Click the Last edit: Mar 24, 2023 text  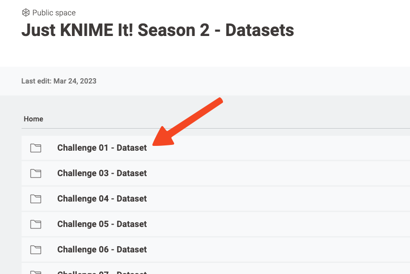(59, 81)
